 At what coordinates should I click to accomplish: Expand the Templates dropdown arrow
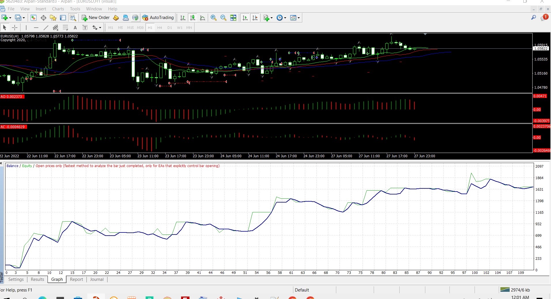[x=299, y=18]
